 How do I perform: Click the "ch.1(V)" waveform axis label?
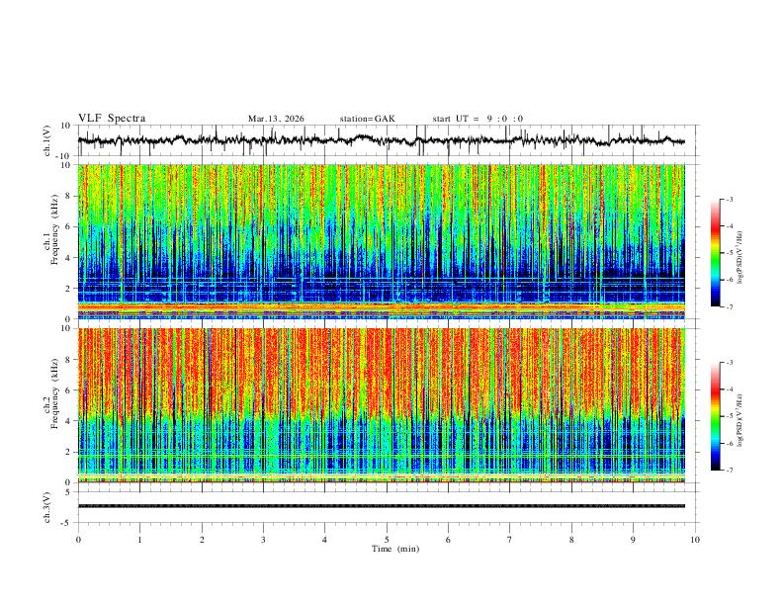click(x=49, y=140)
